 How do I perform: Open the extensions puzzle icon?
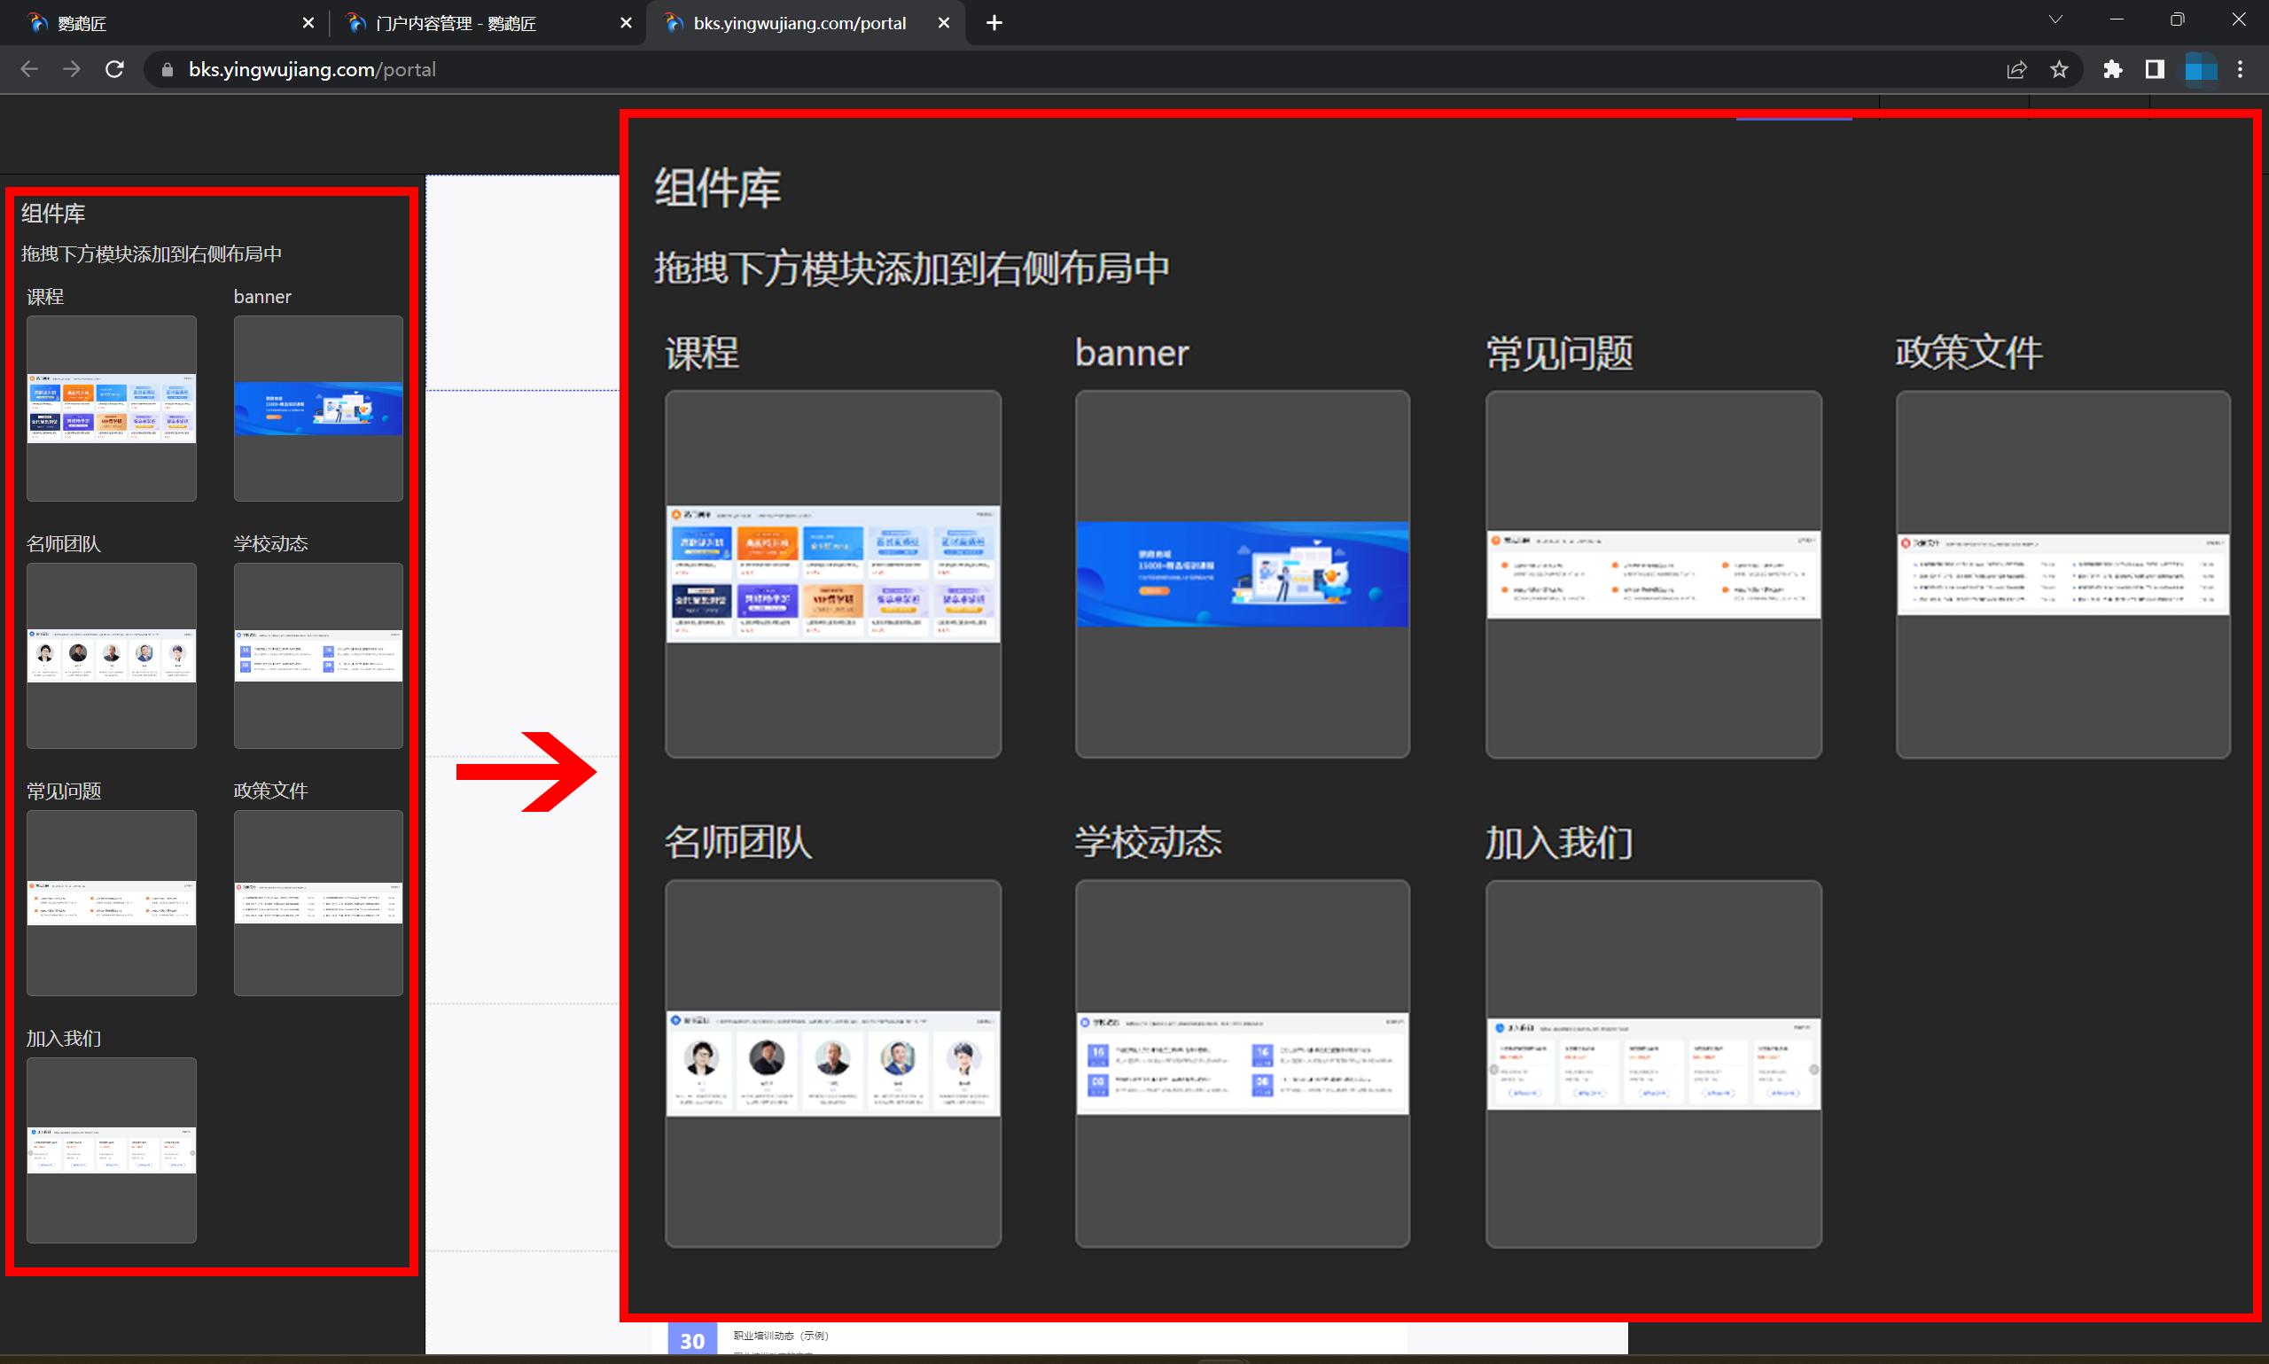[2114, 69]
